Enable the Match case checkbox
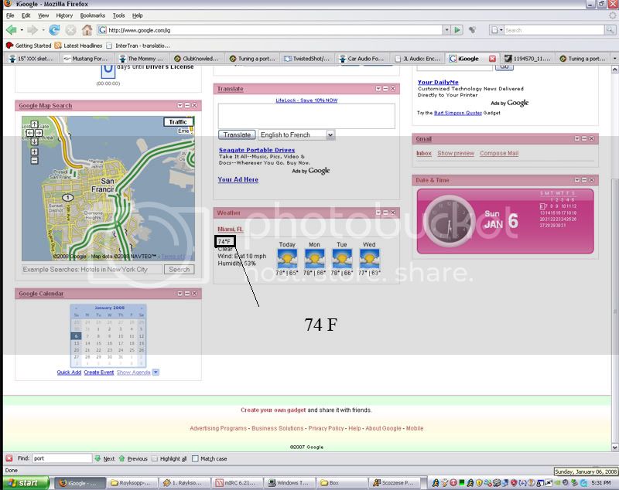 pos(195,459)
